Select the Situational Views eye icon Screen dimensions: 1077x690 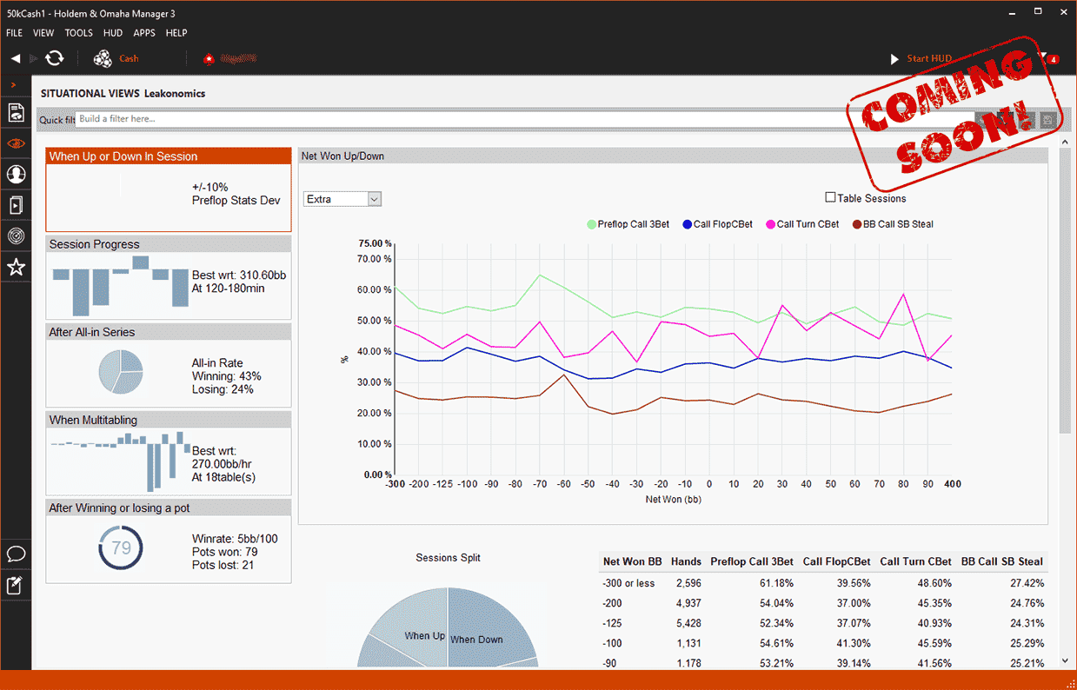coord(16,143)
